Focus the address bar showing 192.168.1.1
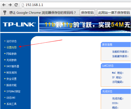 click(75, 5)
